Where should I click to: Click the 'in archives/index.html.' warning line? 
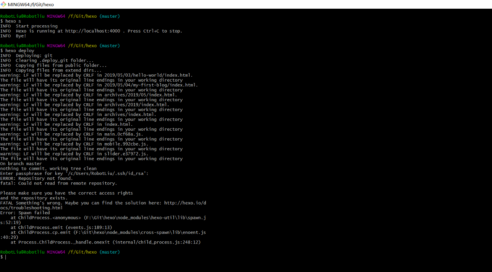78,114
